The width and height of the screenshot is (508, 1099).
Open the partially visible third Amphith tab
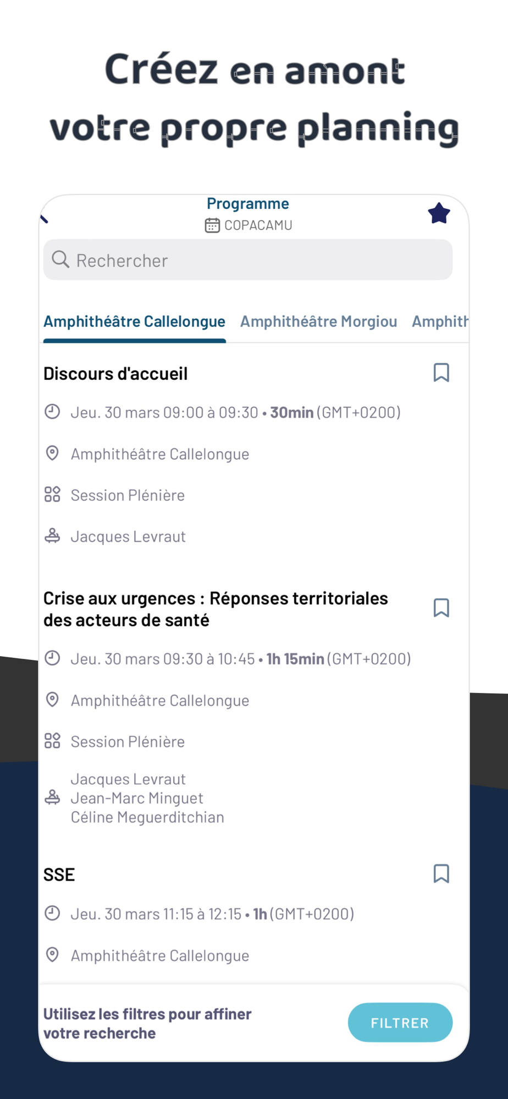[x=440, y=321]
